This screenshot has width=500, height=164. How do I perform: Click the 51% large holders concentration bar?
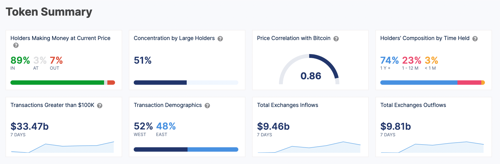[186, 83]
